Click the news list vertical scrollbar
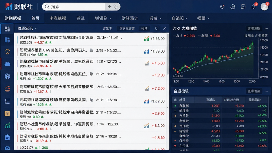The width and height of the screenshot is (272, 153). 168,54
